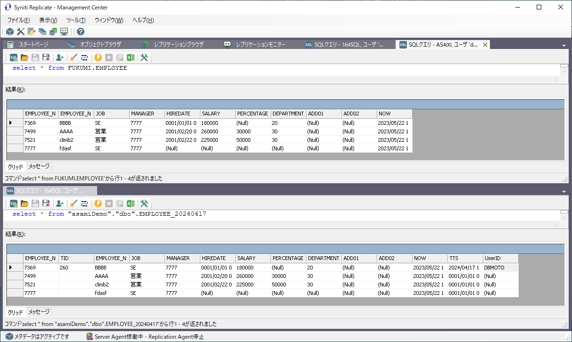Screen dimensions: 572x342
Task: Click the pencil edit icon in main toolbar
Action: [32, 32]
